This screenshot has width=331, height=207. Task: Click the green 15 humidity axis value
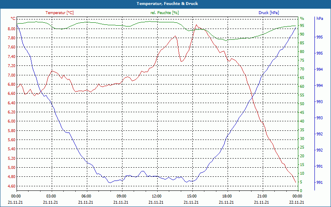point(302,165)
